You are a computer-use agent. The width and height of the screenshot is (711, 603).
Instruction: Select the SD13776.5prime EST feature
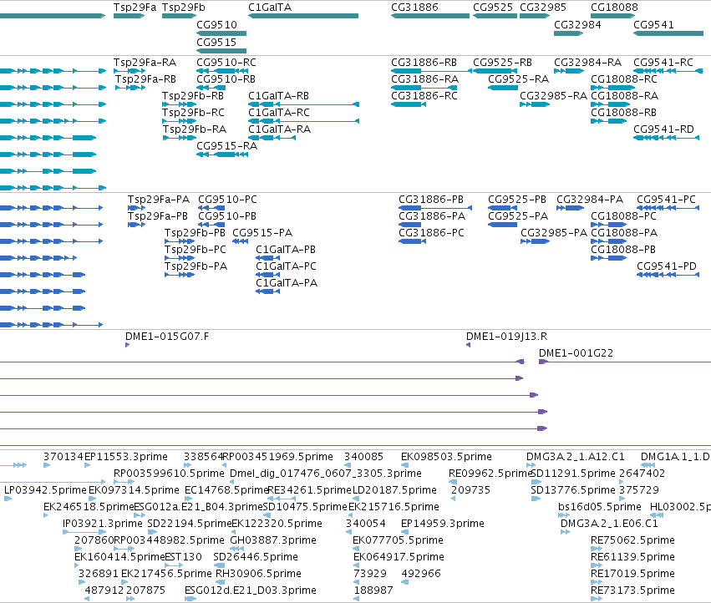click(536, 499)
